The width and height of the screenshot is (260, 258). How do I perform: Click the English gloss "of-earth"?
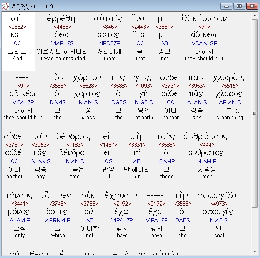pyautogui.click(x=144, y=118)
